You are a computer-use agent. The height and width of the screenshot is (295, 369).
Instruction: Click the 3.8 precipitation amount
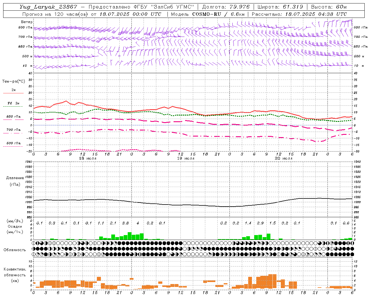(x=125, y=223)
